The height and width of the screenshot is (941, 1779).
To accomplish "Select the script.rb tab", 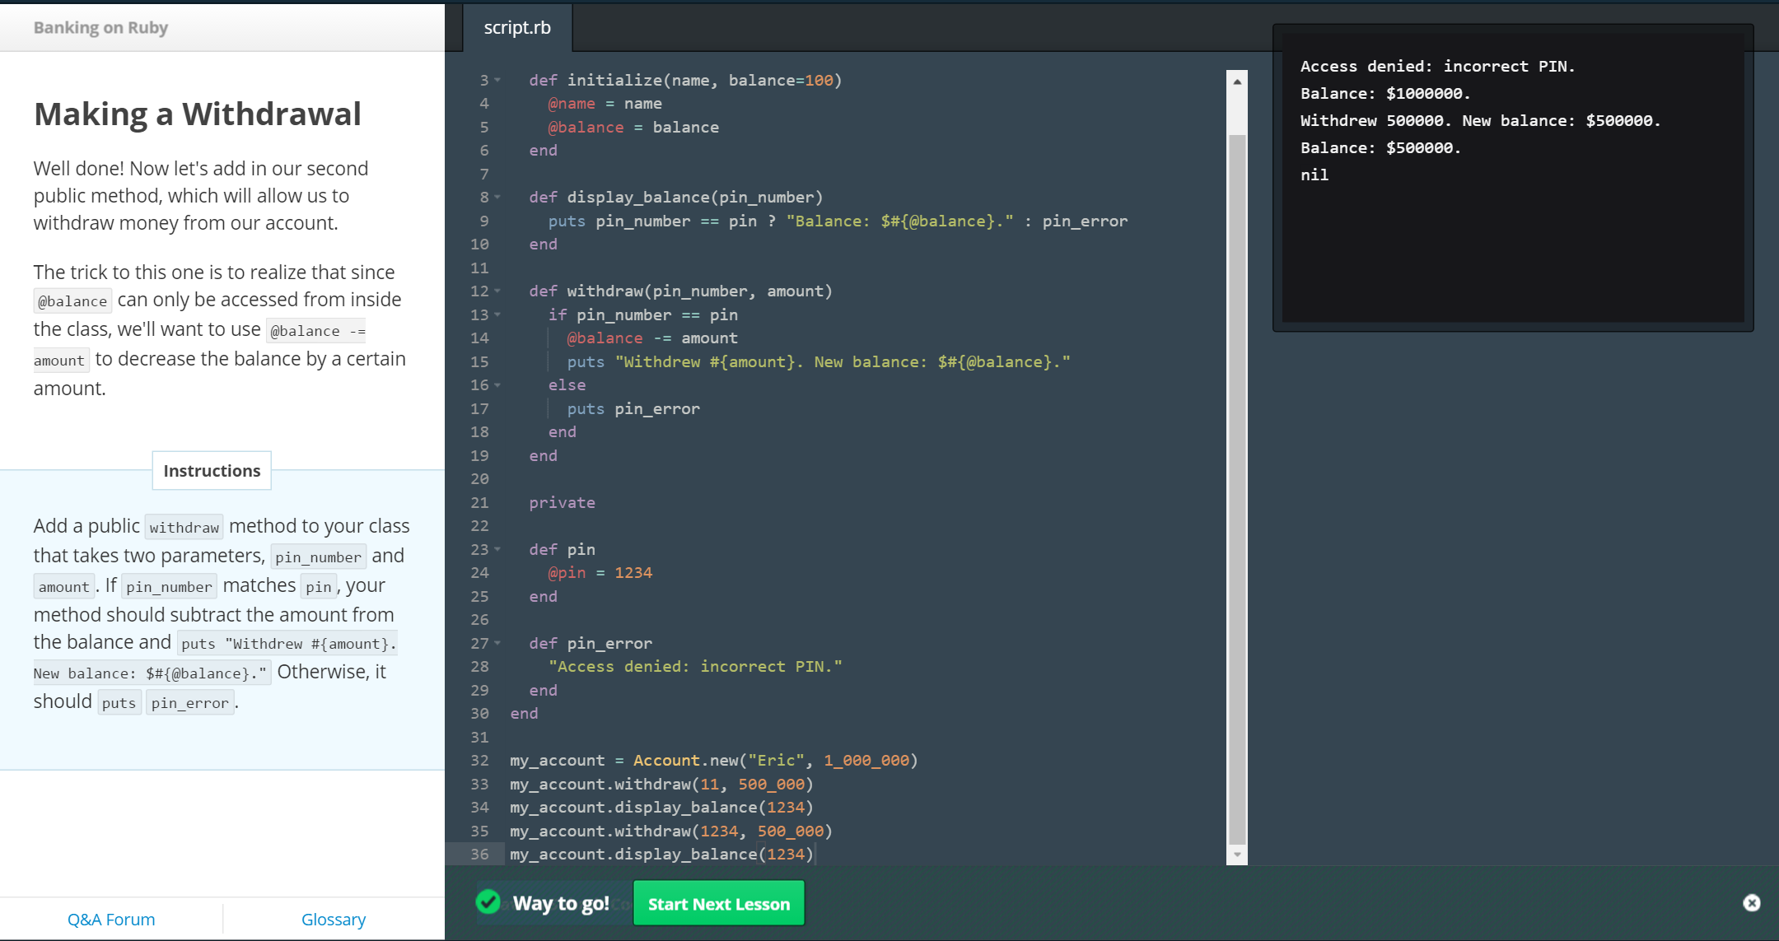I will point(517,27).
